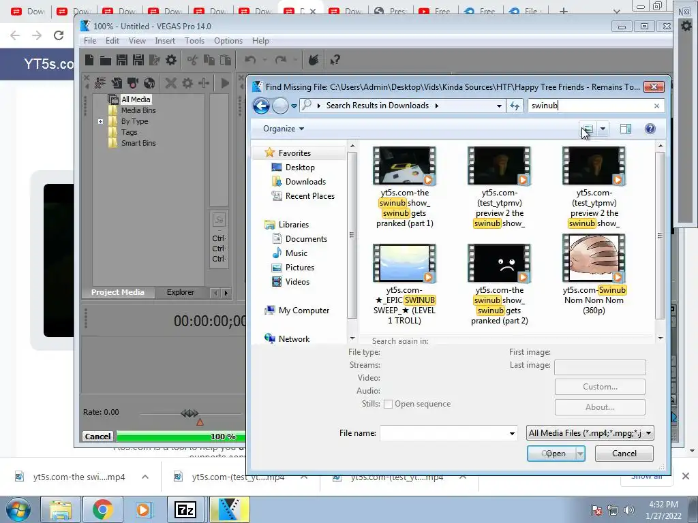
Task: Click the Media Properties gear icon
Action: (187, 82)
